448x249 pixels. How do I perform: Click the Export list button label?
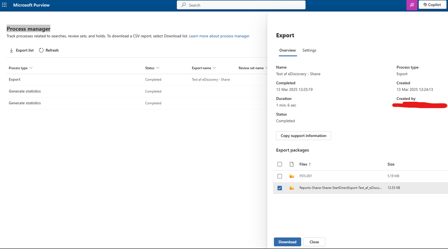[25, 50]
